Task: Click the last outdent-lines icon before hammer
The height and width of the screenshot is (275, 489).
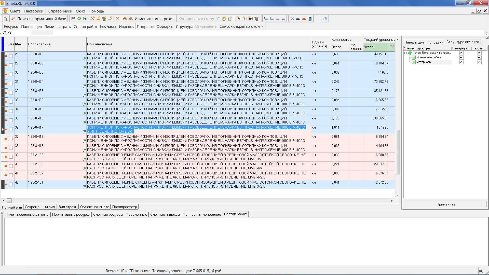Action: pos(283,19)
